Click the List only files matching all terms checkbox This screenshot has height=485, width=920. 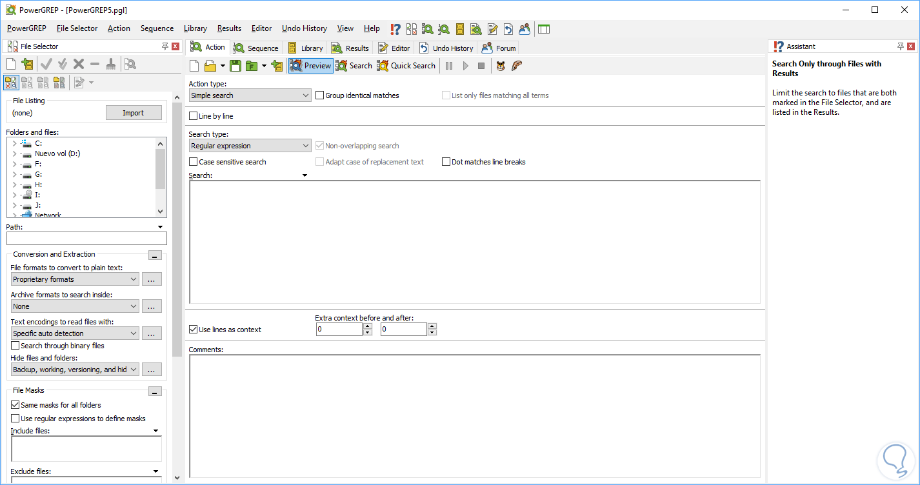(446, 95)
